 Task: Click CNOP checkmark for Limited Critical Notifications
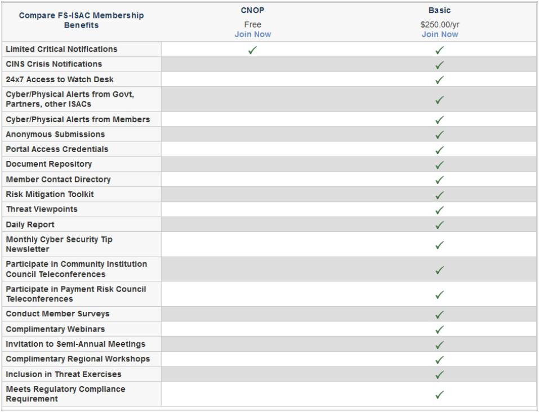253,50
